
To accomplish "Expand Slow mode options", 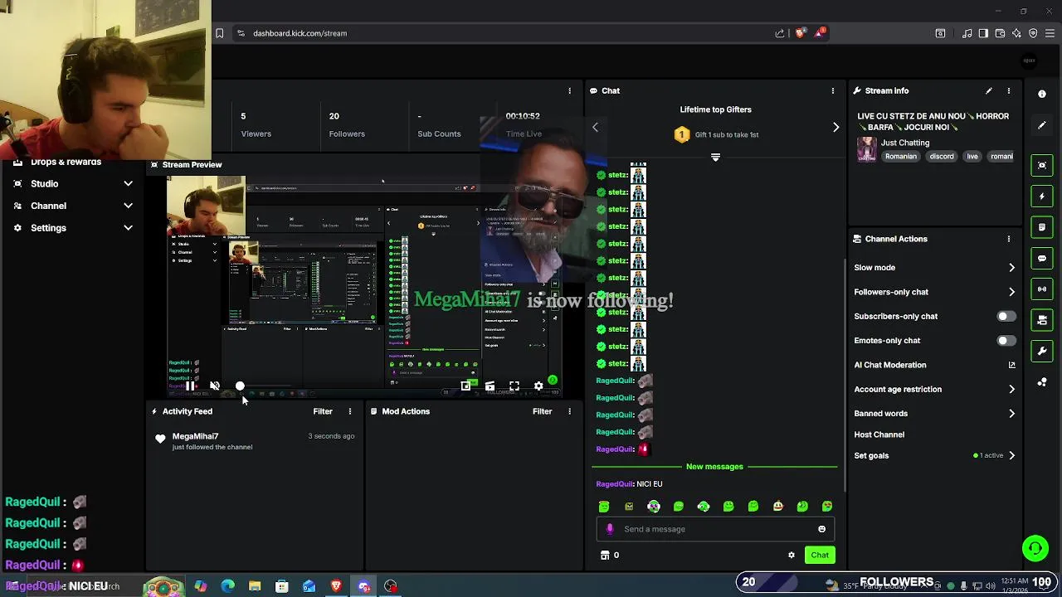I will tap(1011, 268).
